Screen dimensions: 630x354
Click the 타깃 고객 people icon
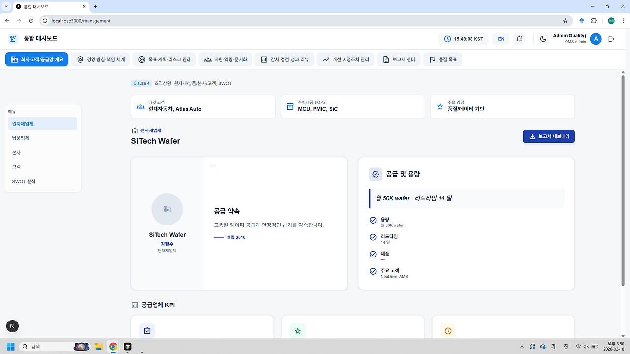coord(140,106)
